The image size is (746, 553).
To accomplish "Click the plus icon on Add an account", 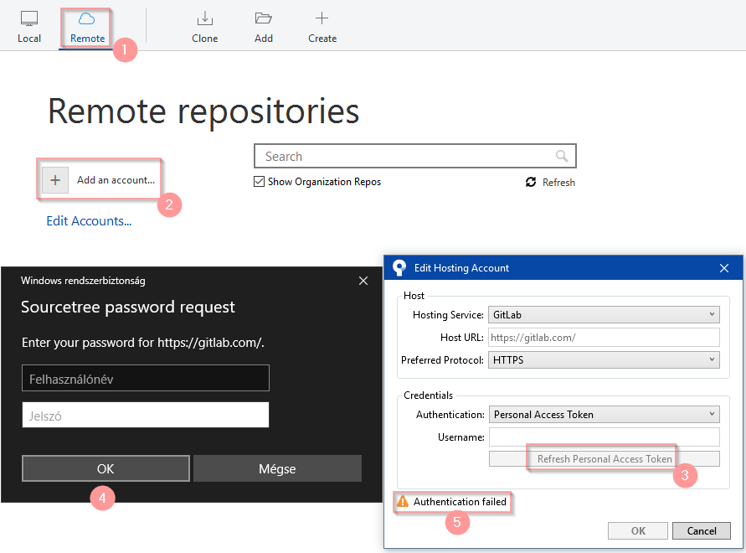I will click(54, 179).
